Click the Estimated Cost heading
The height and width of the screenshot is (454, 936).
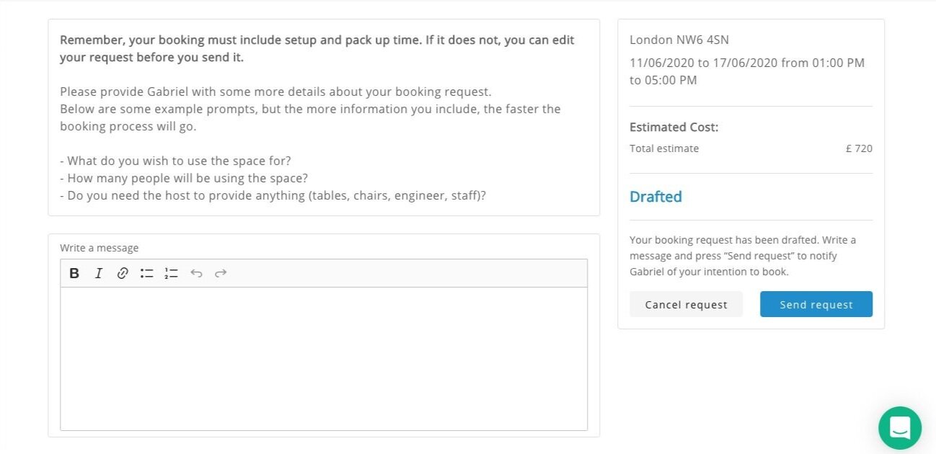tap(674, 128)
